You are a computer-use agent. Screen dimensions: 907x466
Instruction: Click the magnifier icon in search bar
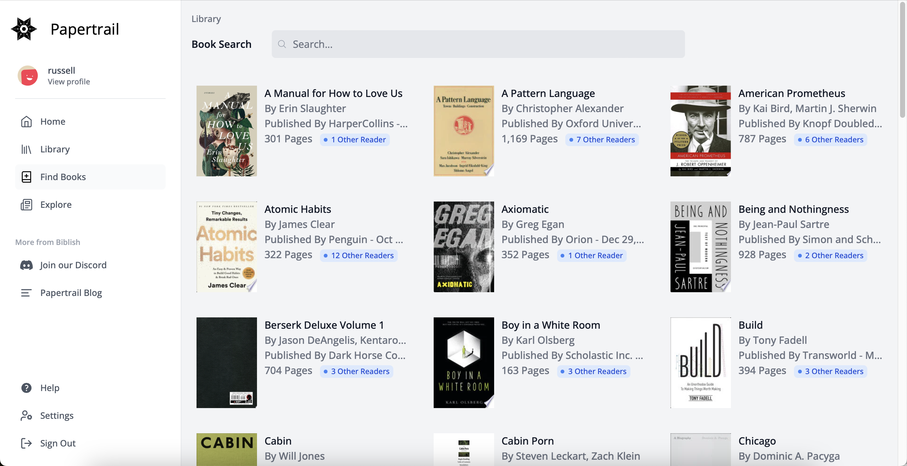point(282,44)
